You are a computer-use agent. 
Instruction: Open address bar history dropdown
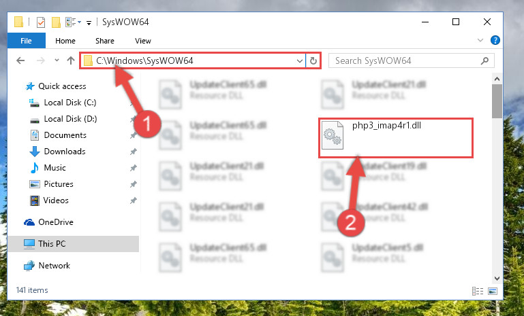(x=299, y=60)
